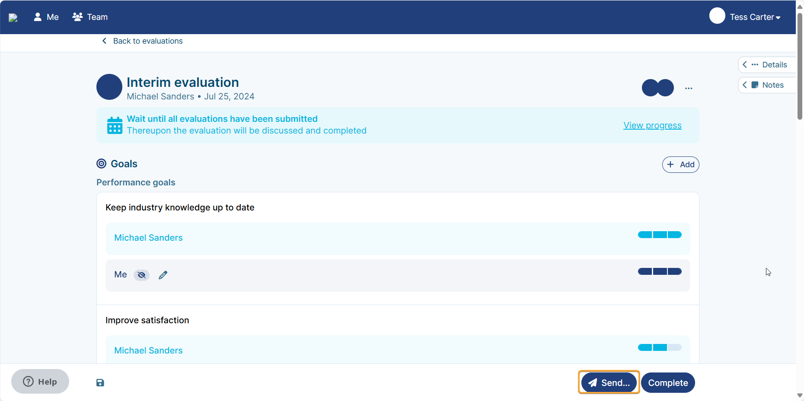
Task: Open the three-dot evaluation options menu
Action: (689, 88)
